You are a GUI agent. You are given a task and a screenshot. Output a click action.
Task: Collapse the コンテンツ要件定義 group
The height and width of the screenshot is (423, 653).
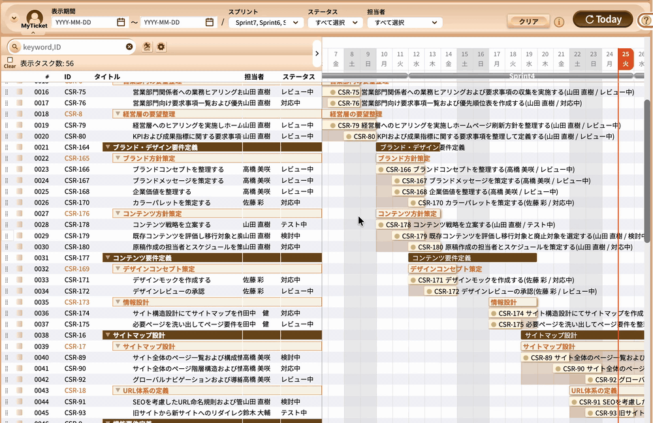pyautogui.click(x=108, y=258)
